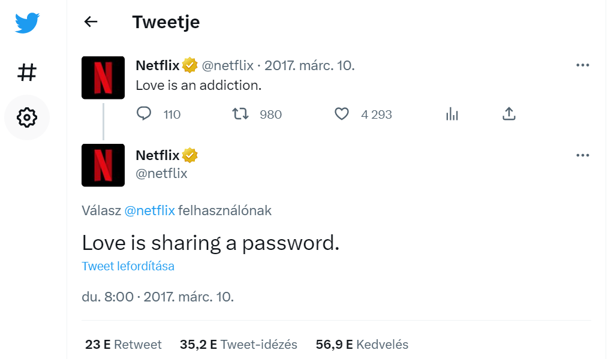This screenshot has width=614, height=359.
Task: Click Netflix avatar on the first tweet
Action: 103,77
